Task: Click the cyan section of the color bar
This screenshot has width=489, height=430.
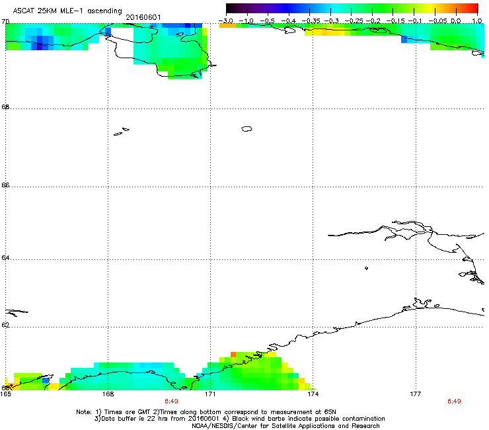Action: (335, 9)
